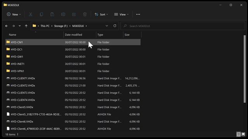Click the folder icon in address bar

34,26
